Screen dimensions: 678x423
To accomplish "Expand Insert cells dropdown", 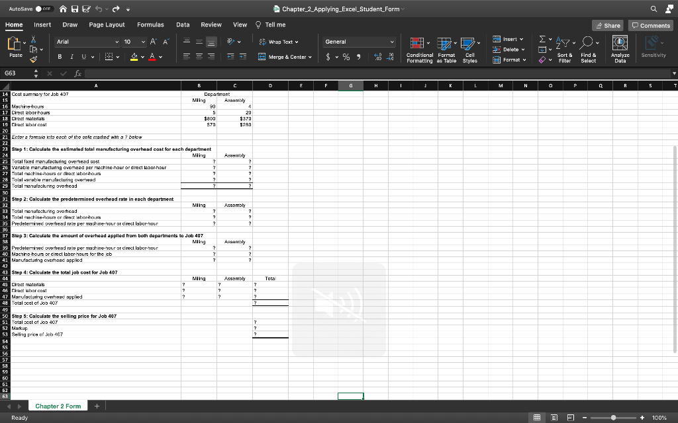I will click(522, 39).
